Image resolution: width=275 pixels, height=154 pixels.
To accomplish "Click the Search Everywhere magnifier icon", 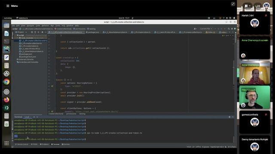I will click(x=229, y=29).
